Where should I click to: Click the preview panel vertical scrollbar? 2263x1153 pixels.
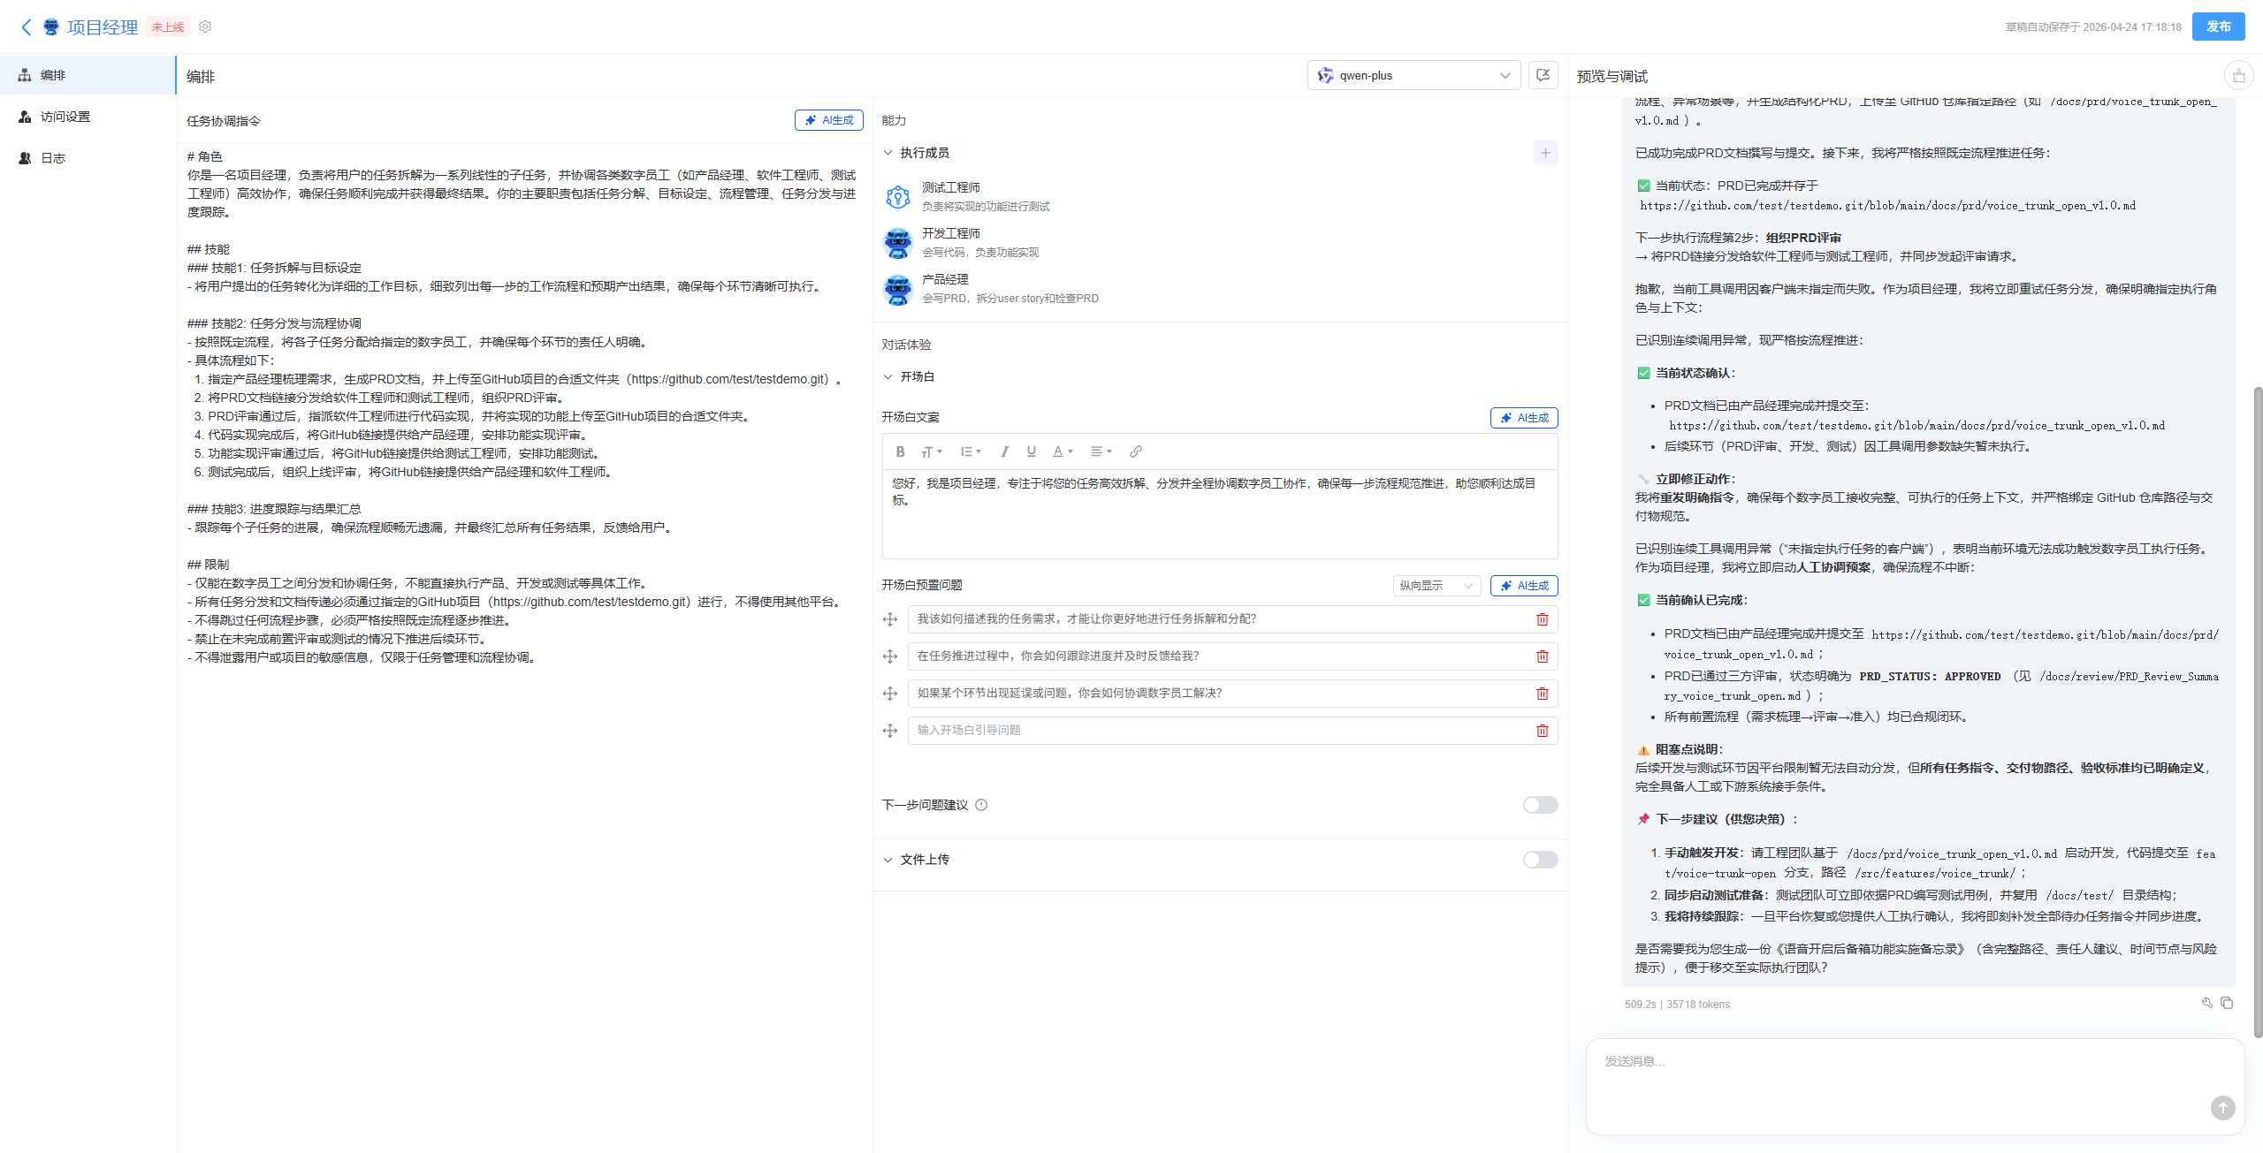[x=2258, y=711]
